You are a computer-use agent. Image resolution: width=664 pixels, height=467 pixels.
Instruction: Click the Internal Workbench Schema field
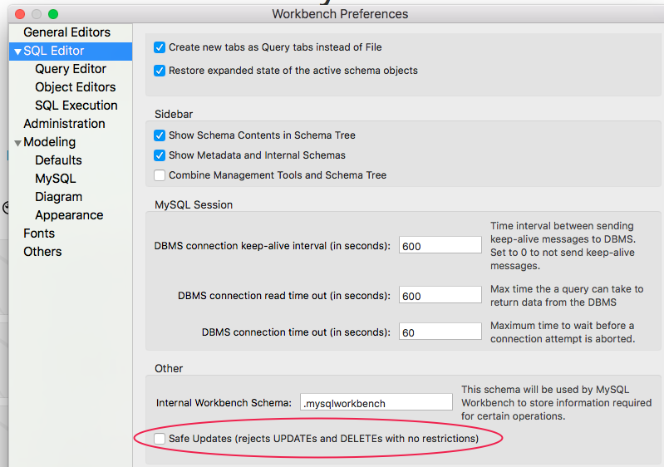[x=376, y=402]
